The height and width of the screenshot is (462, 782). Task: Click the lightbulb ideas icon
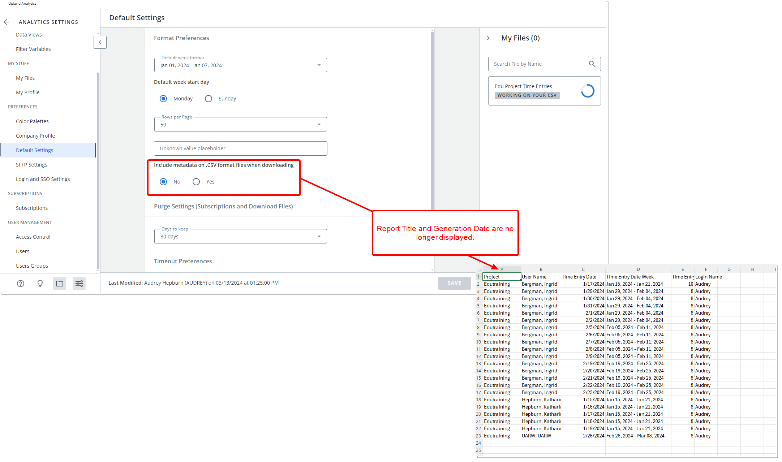[x=40, y=284]
